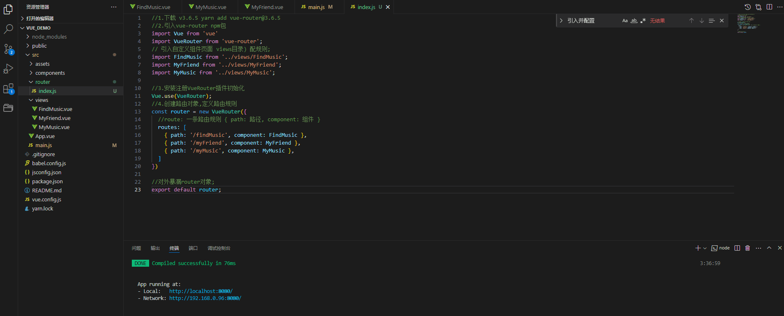This screenshot has width=784, height=316.
Task: Switch to the 端口 ports tab
Action: tap(193, 248)
